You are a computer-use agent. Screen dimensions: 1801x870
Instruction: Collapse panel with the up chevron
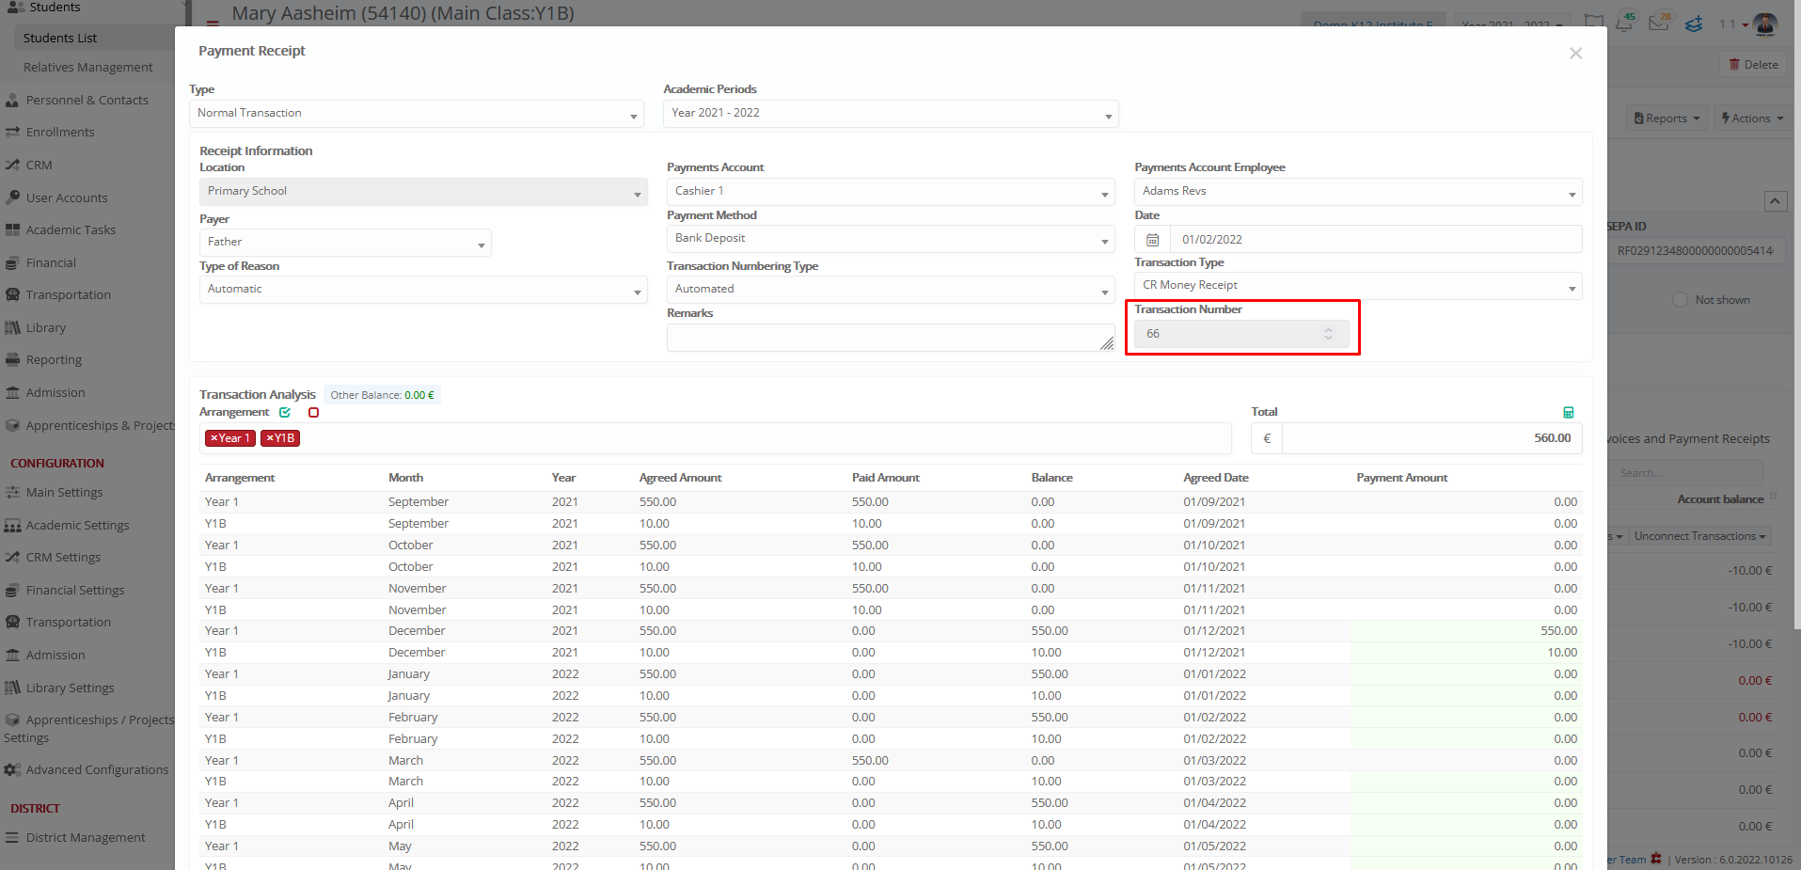[1775, 200]
